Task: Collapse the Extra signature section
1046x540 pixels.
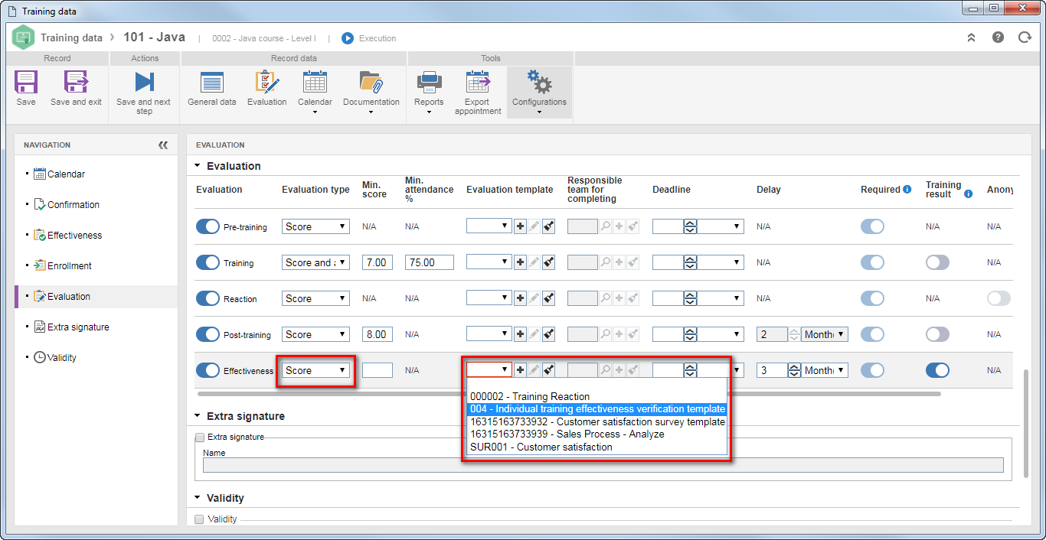Action: [198, 416]
